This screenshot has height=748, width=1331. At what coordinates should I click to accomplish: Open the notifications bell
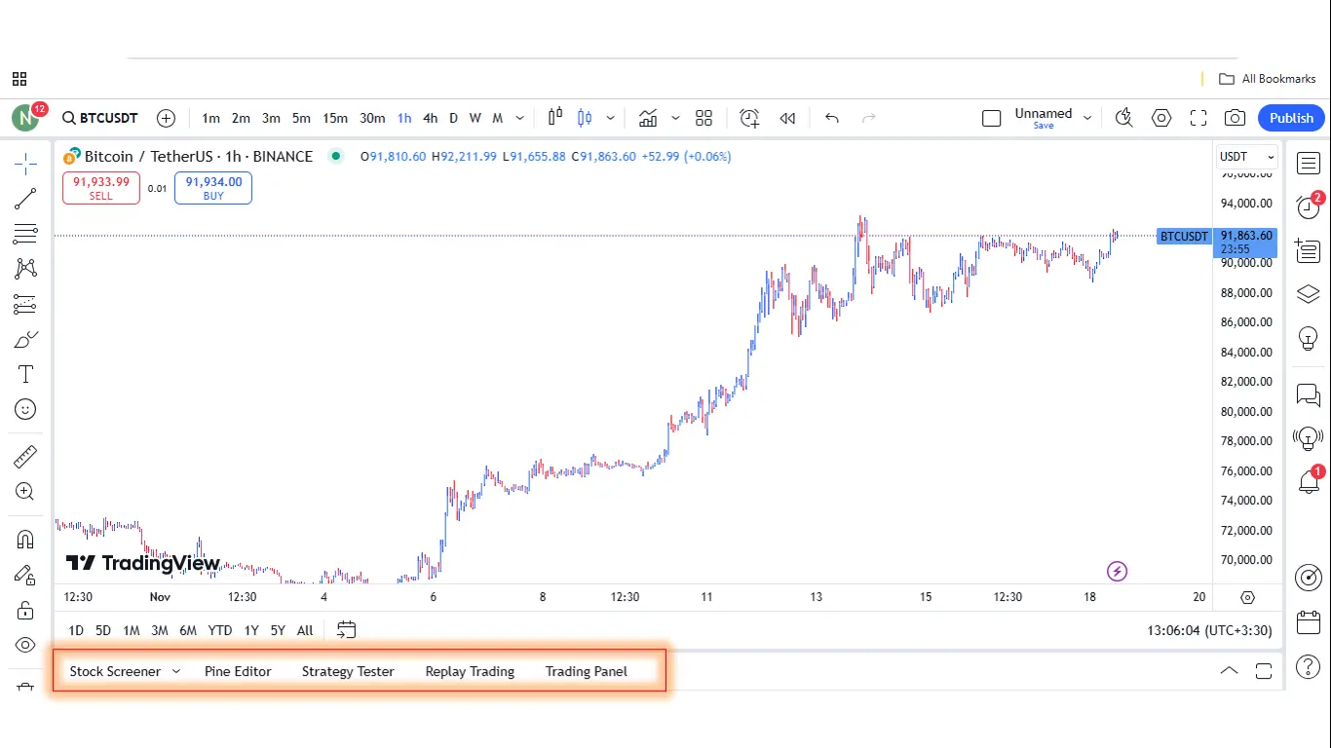[x=1309, y=481]
